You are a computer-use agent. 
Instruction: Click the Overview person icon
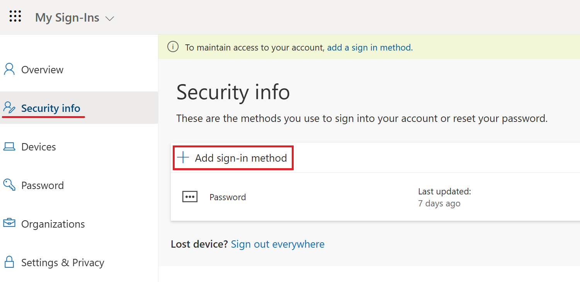pyautogui.click(x=9, y=69)
